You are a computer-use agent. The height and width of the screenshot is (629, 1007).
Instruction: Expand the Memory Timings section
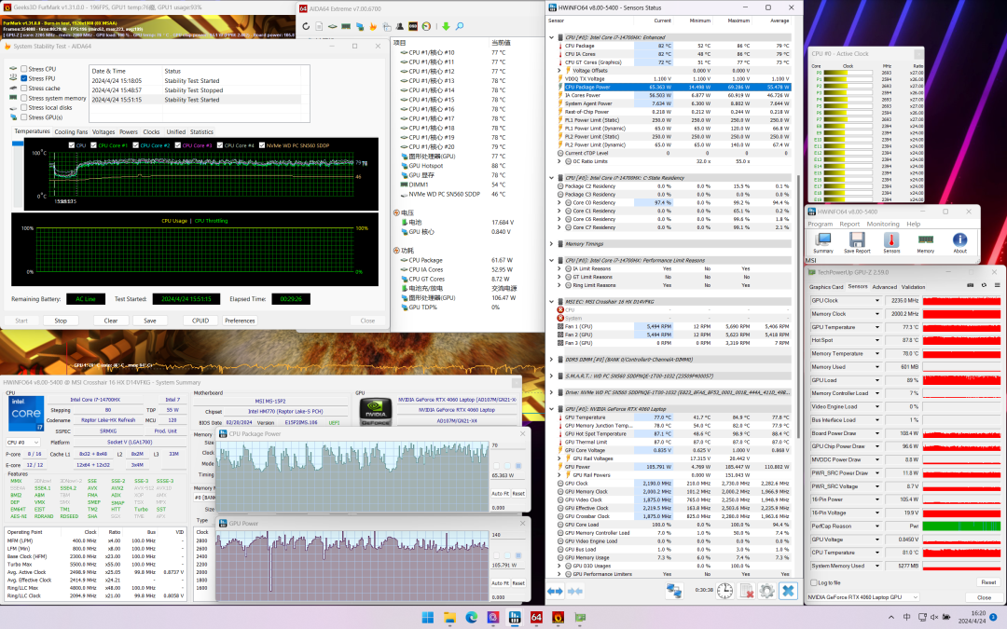tap(552, 243)
